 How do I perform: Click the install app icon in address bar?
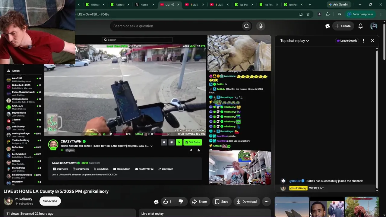click(301, 14)
